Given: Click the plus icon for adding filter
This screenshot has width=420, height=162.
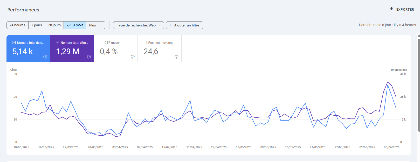Looking at the screenshot, I should click(x=170, y=25).
